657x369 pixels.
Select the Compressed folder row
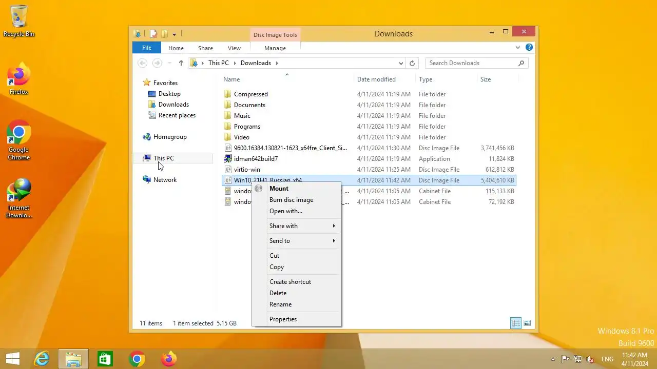pyautogui.click(x=369, y=94)
